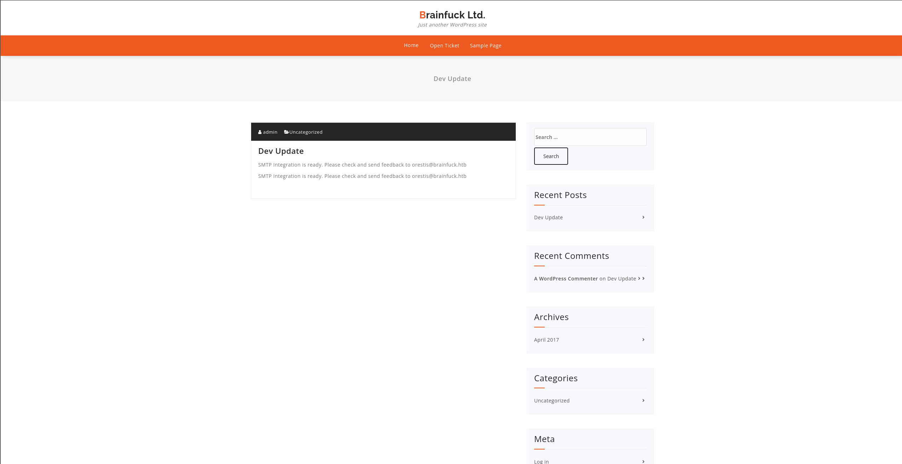Click the Uncategorized folder icon in post header
The image size is (902, 464).
point(286,132)
